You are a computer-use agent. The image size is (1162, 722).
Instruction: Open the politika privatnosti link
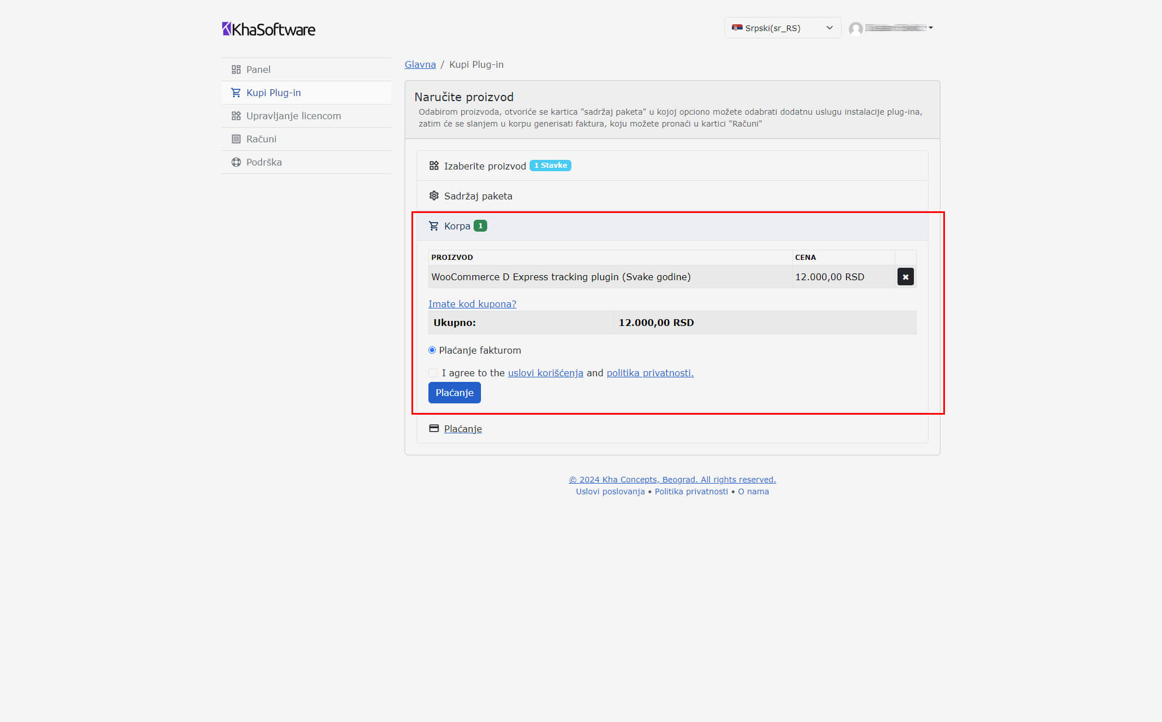click(x=650, y=373)
